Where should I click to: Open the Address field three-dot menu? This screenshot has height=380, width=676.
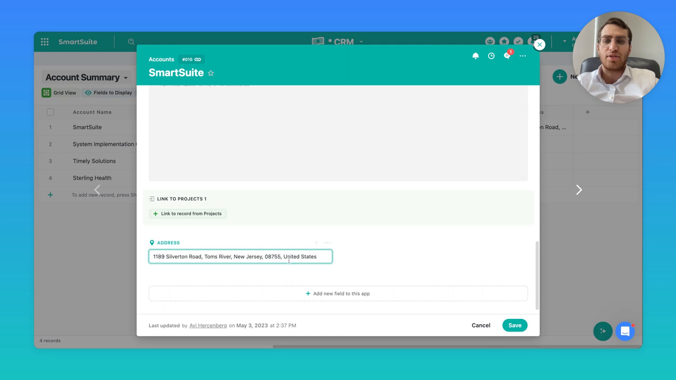(327, 243)
